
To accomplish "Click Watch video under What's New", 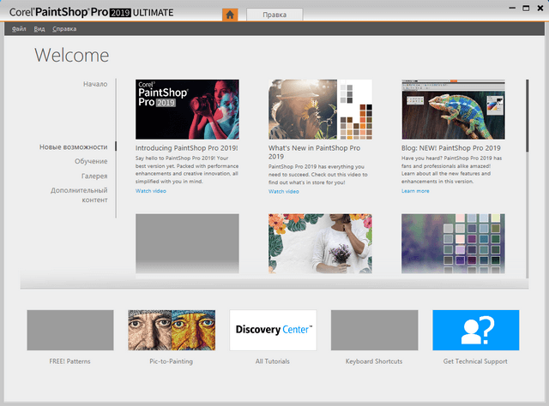I will pyautogui.click(x=284, y=191).
